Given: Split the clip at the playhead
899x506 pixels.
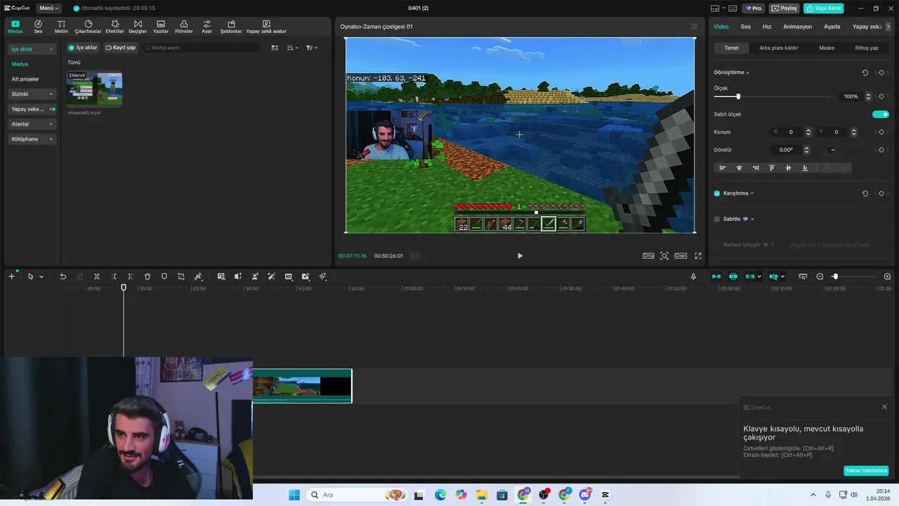Looking at the screenshot, I should [97, 277].
